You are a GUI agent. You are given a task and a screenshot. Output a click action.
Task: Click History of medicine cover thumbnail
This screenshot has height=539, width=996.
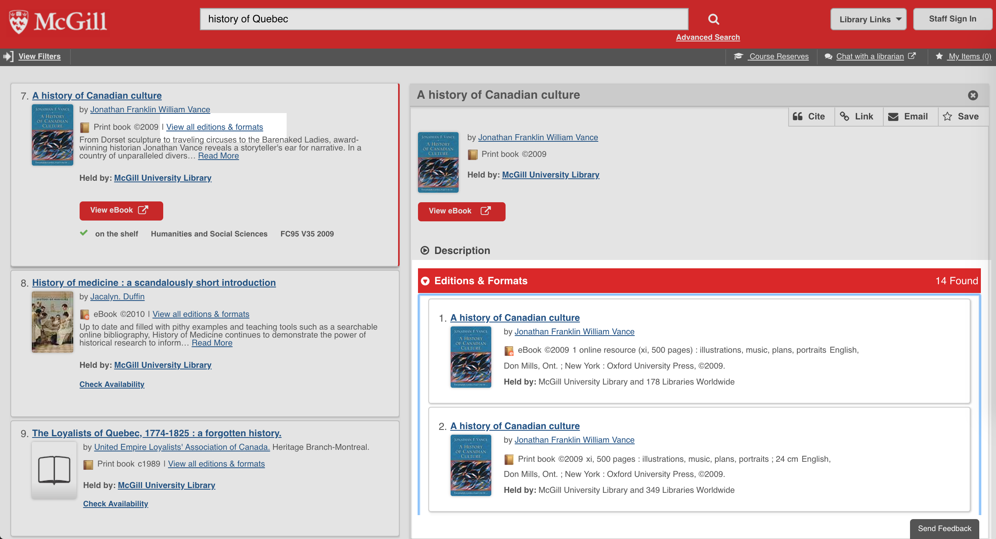click(53, 322)
